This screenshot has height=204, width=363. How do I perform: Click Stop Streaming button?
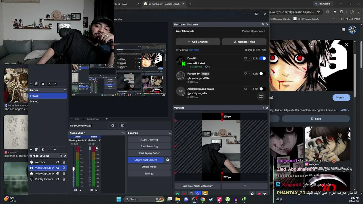point(149,139)
